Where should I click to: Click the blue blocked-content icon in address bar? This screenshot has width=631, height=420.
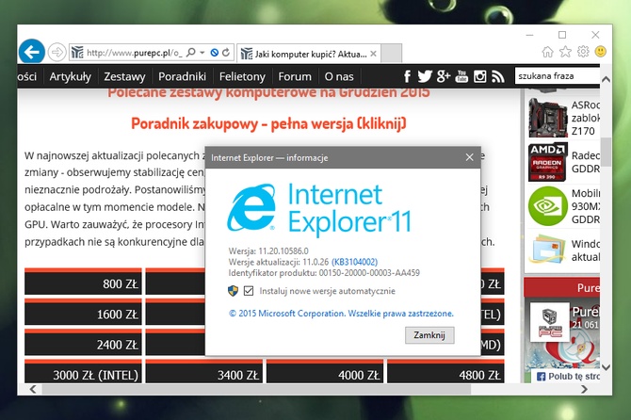click(x=215, y=53)
